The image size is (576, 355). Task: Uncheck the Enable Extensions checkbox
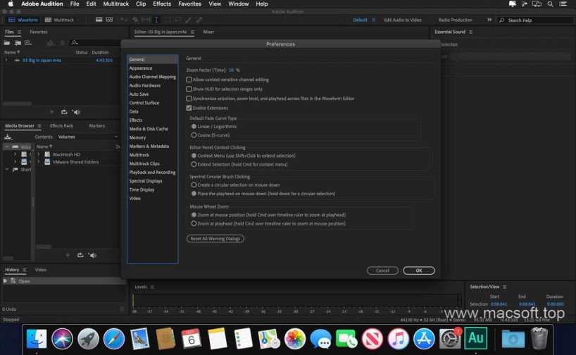tap(189, 108)
